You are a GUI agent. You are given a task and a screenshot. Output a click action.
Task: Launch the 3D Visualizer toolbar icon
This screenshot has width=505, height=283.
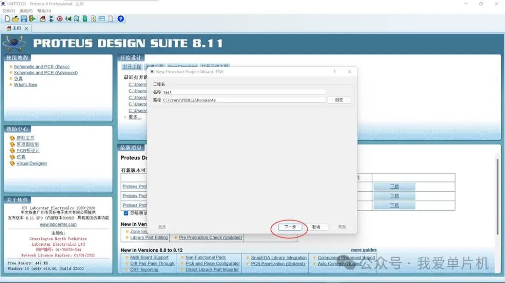(68, 19)
